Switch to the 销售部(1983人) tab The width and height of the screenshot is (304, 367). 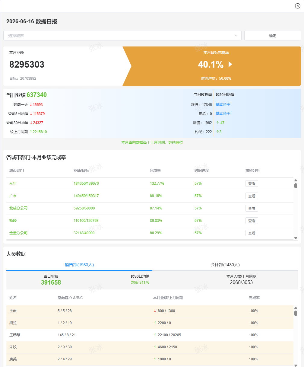(x=79, y=265)
